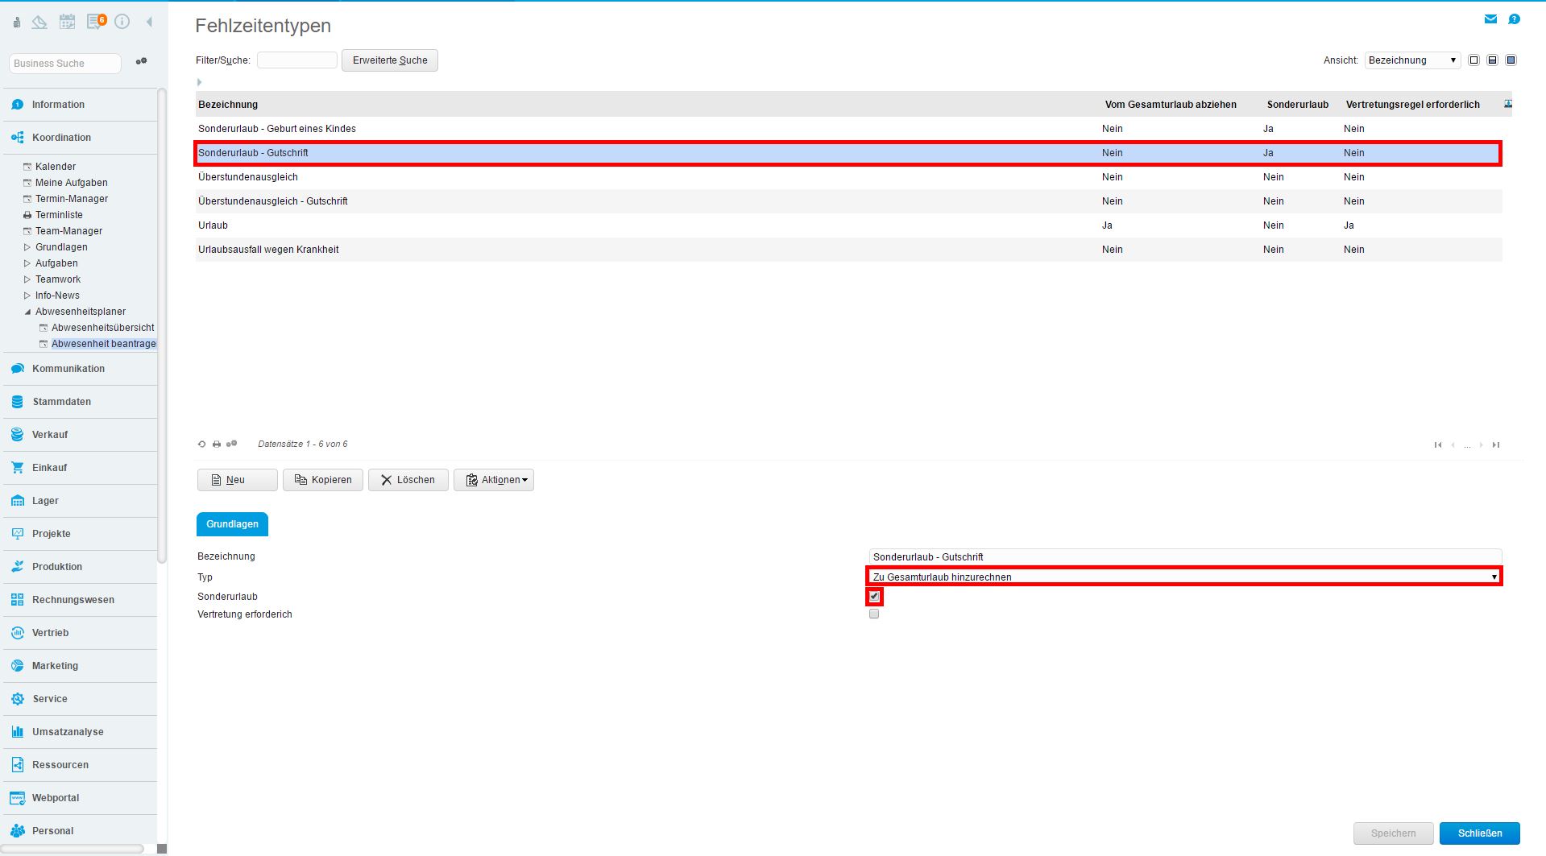Image resolution: width=1546 pixels, height=856 pixels.
Task: Click the Information module icon
Action: (x=18, y=105)
